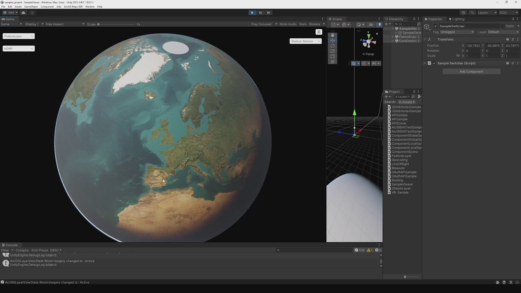Select the Hand tool in Scene view

(333, 35)
